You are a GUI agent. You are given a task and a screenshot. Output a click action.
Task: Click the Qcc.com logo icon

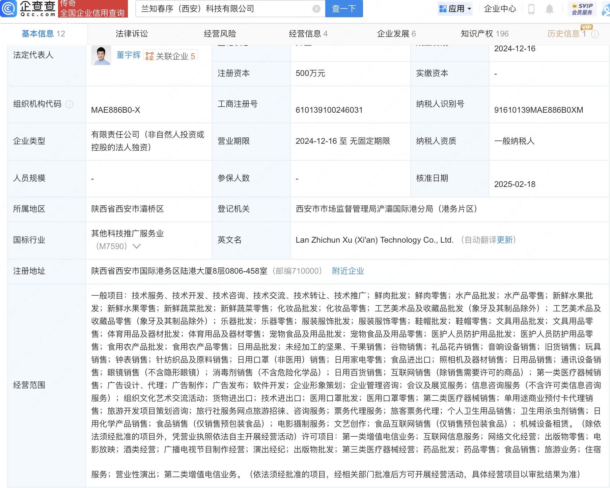[9, 8]
